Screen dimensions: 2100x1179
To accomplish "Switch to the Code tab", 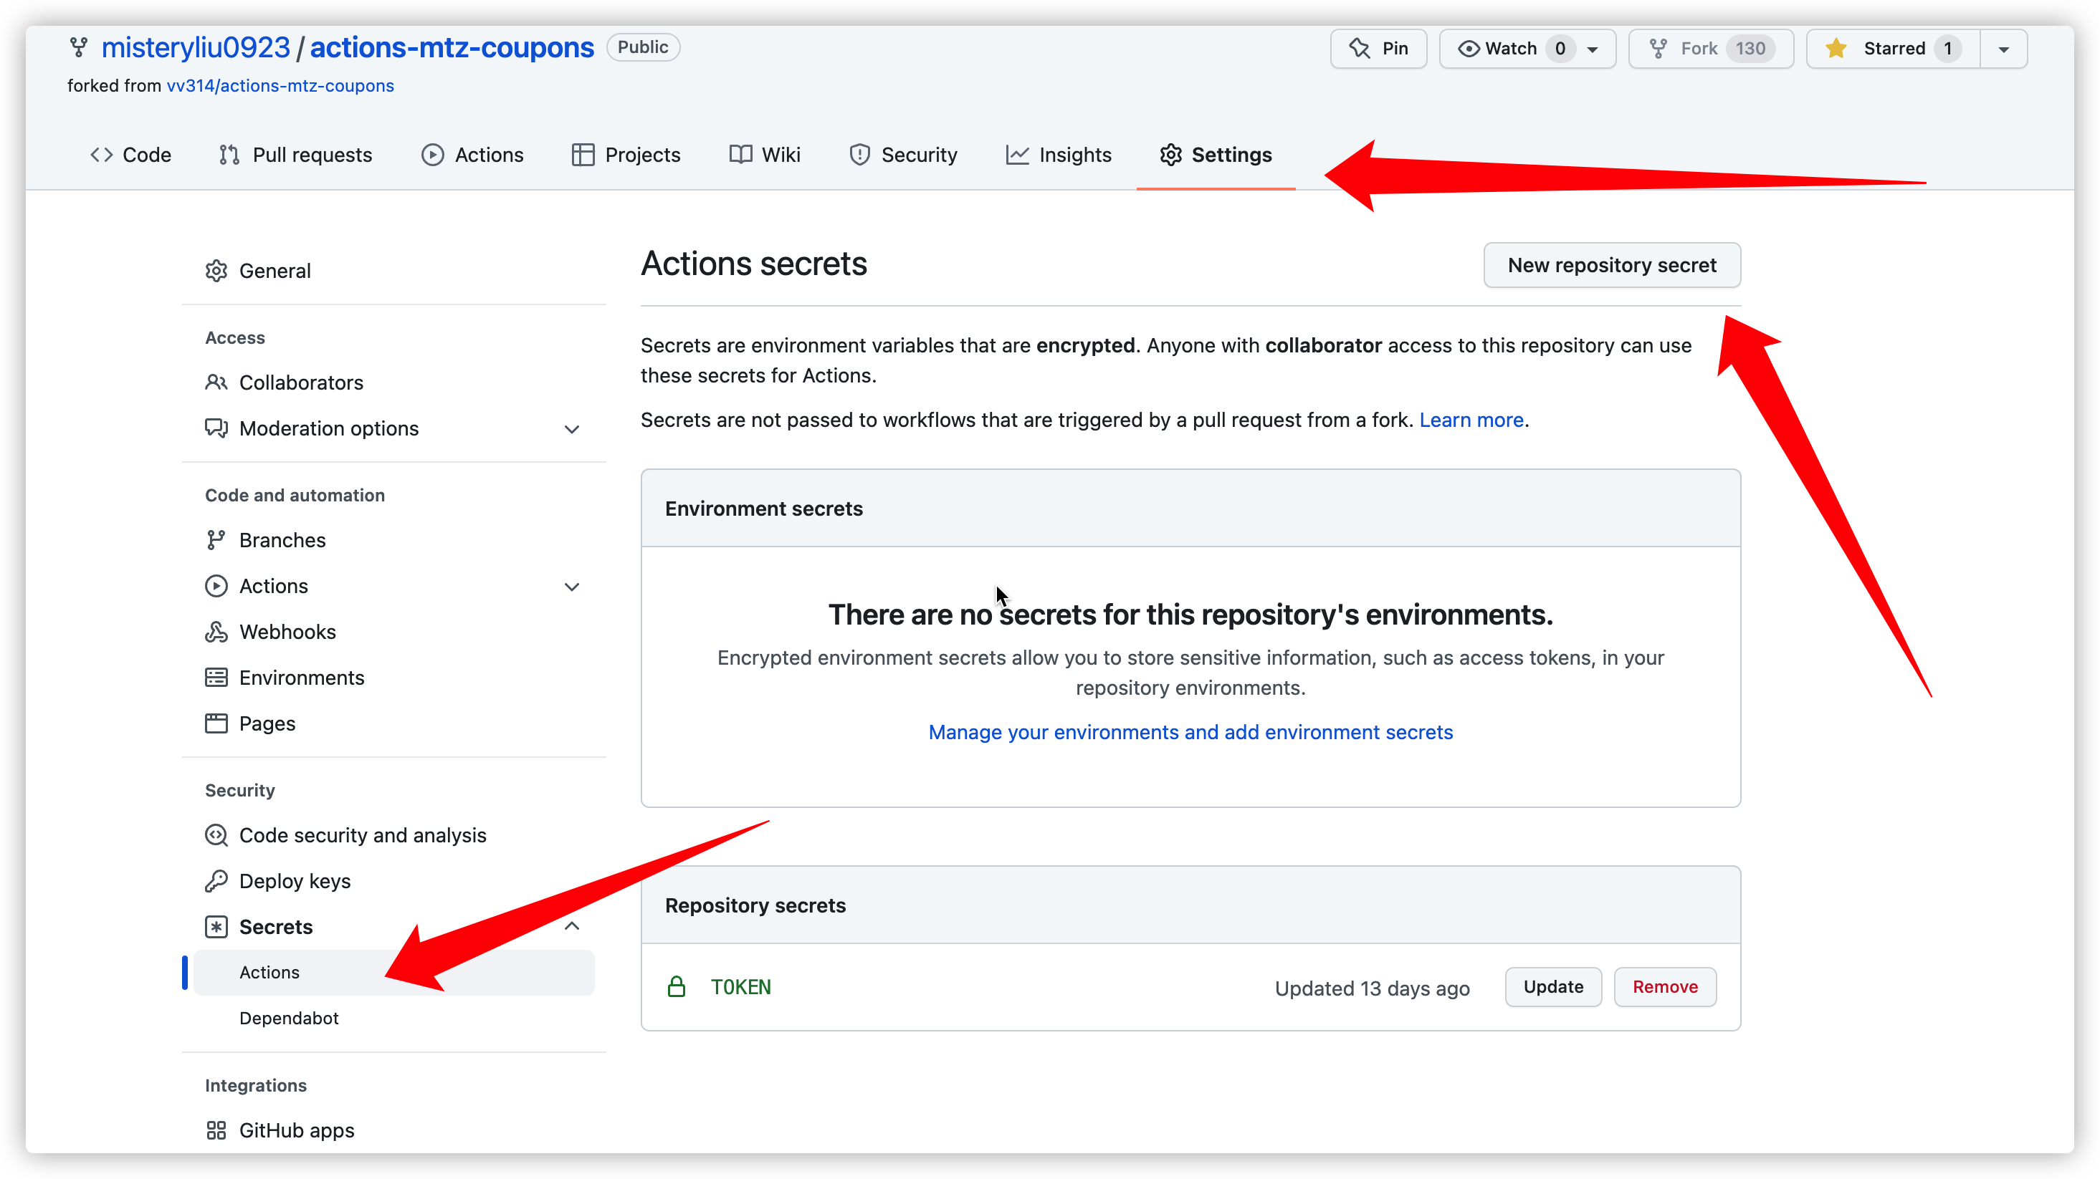I will tap(130, 155).
